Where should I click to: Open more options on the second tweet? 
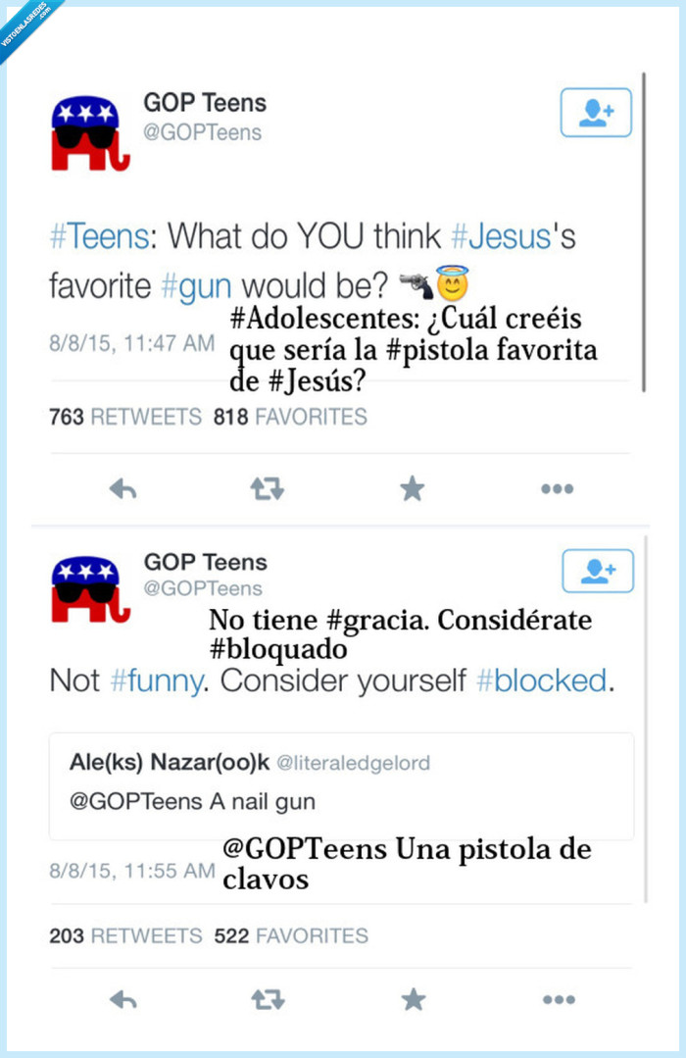[x=557, y=1000]
